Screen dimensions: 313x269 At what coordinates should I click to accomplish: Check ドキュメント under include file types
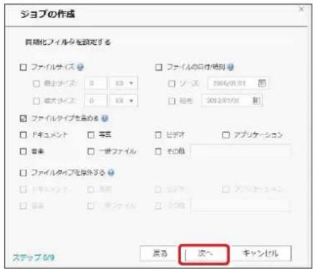coord(23,135)
